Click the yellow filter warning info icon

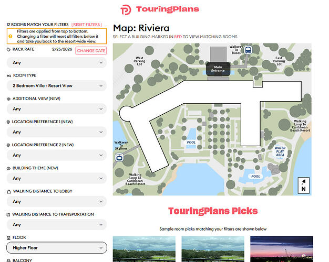pyautogui.click(x=10, y=36)
